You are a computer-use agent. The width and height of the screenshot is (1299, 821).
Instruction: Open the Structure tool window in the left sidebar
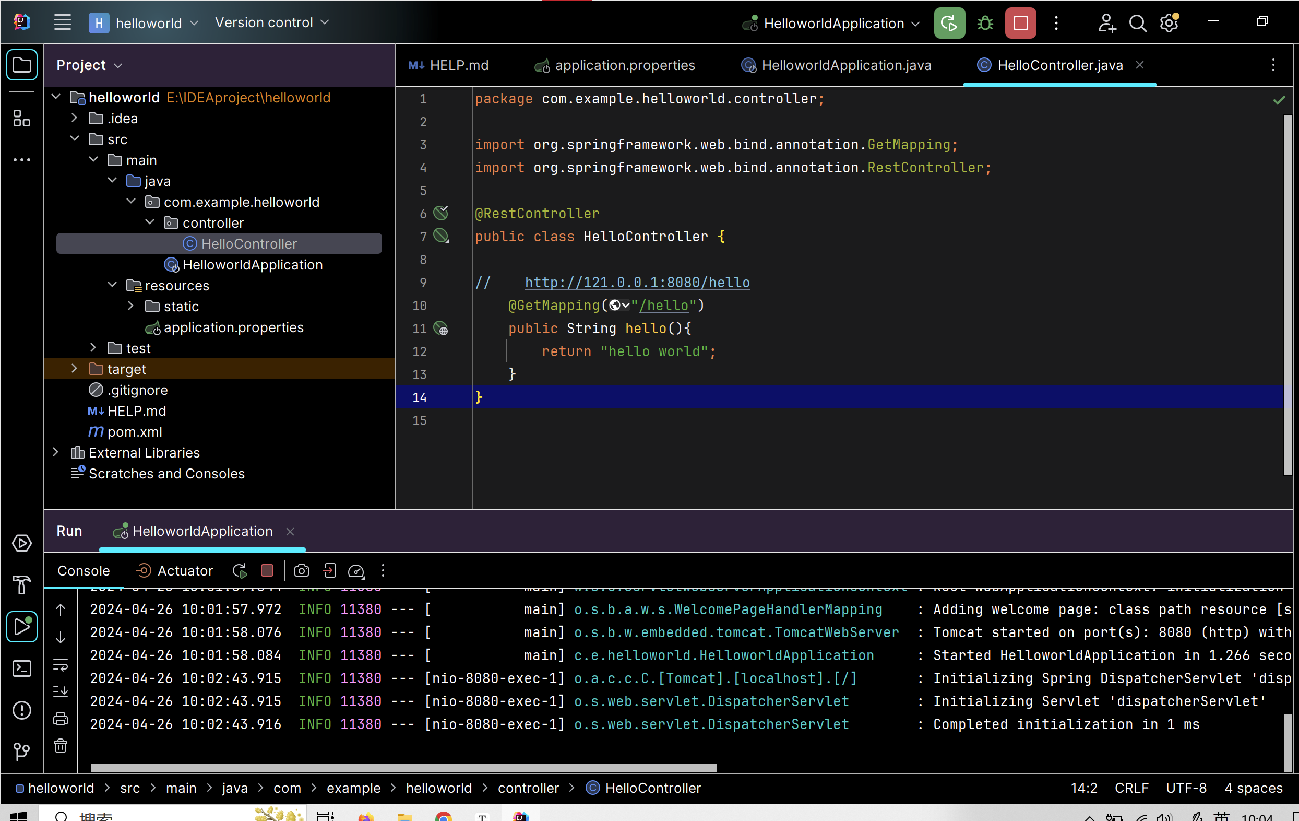21,118
